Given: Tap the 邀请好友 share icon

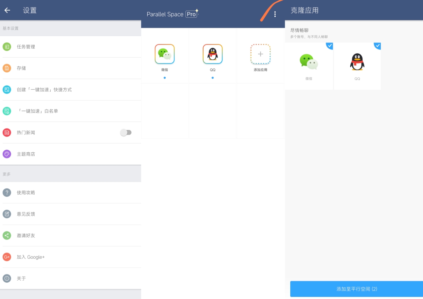Looking at the screenshot, I should (7, 236).
